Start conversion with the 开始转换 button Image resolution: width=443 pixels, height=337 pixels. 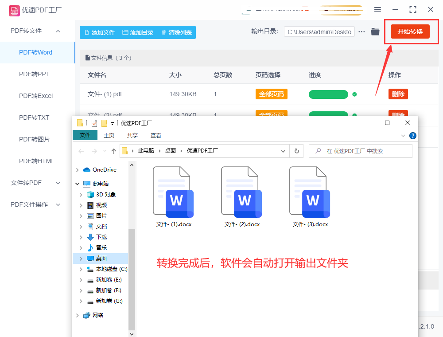tap(410, 31)
